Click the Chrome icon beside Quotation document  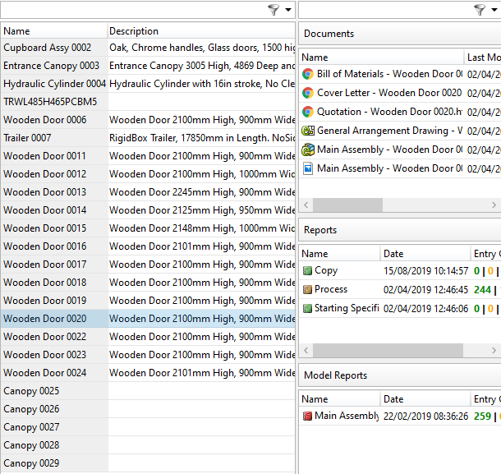click(308, 113)
